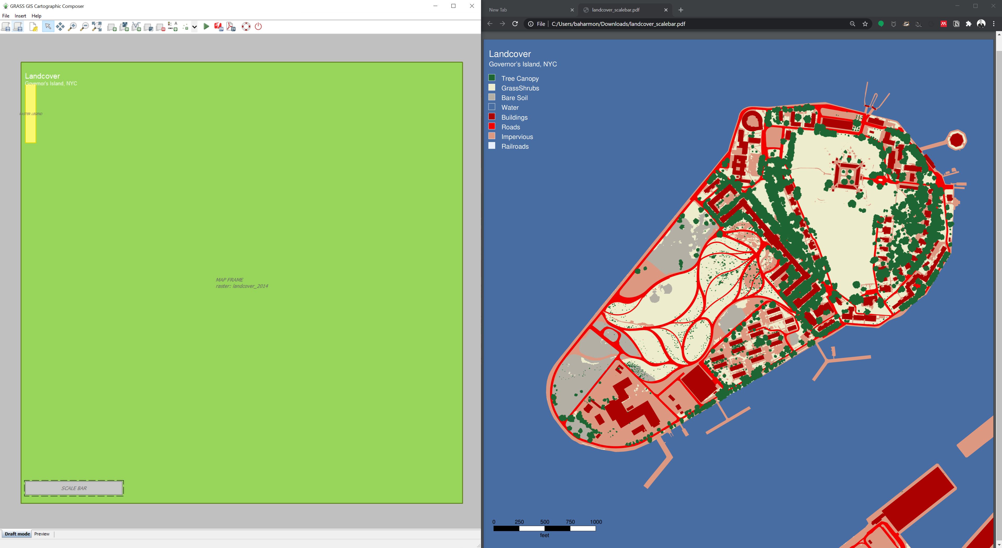Click the zoom in magnifier tool
The width and height of the screenshot is (1002, 548).
72,26
